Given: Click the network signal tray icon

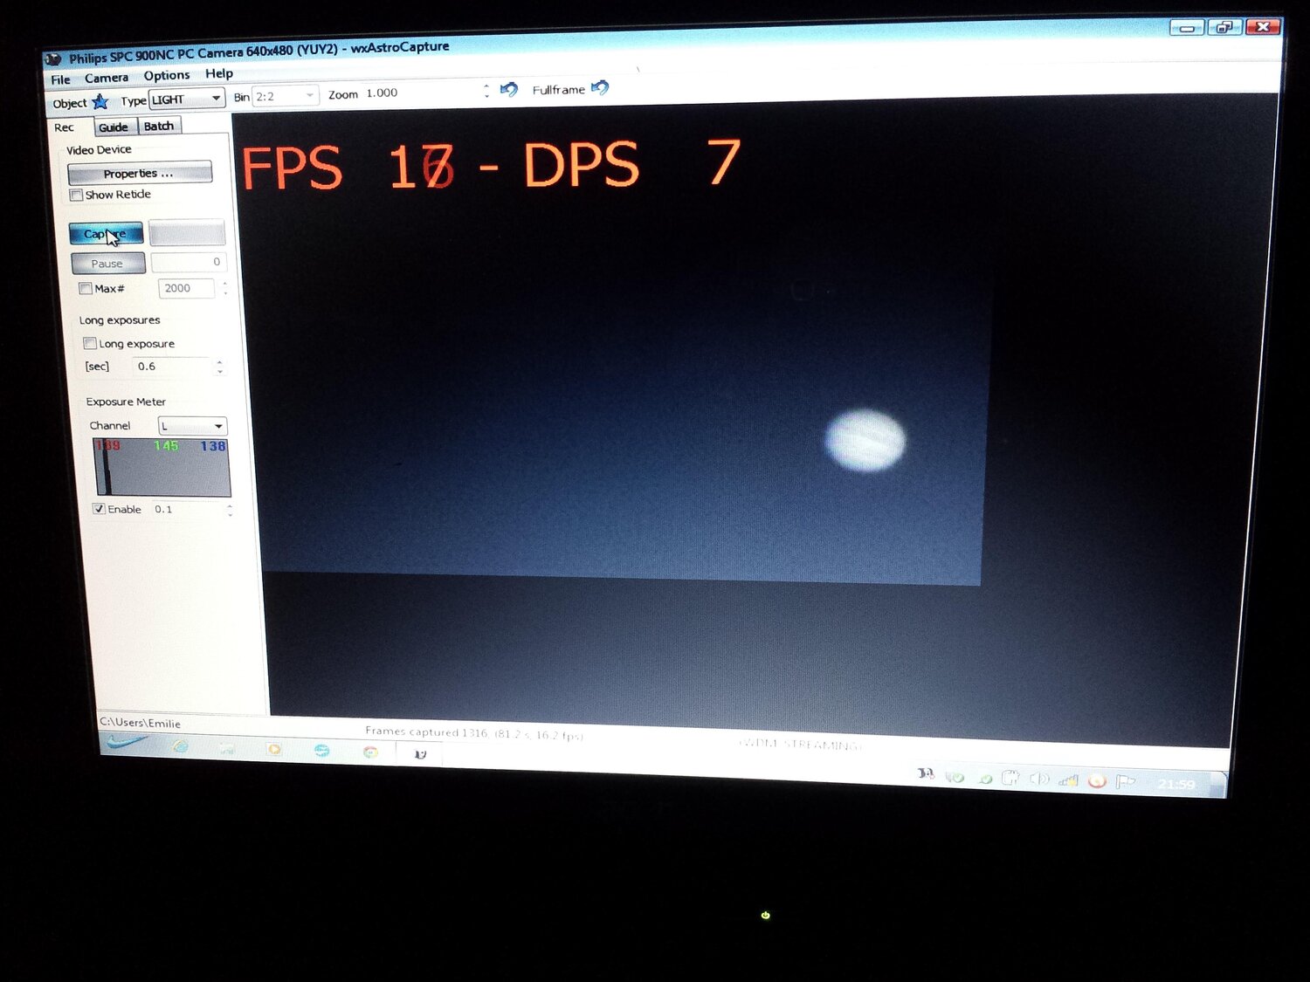Looking at the screenshot, I should pos(1068,779).
